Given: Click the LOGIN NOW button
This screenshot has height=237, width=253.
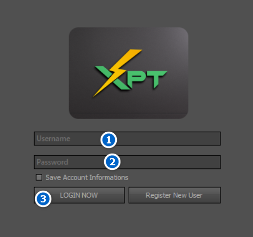Looking at the screenshot, I should [79, 195].
